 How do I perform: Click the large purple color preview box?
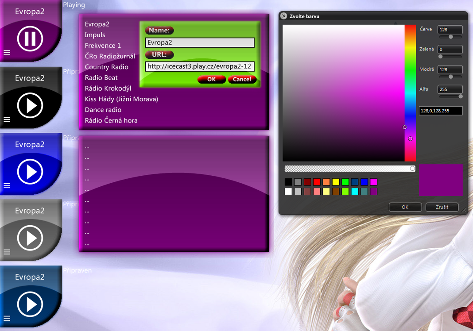(441, 180)
